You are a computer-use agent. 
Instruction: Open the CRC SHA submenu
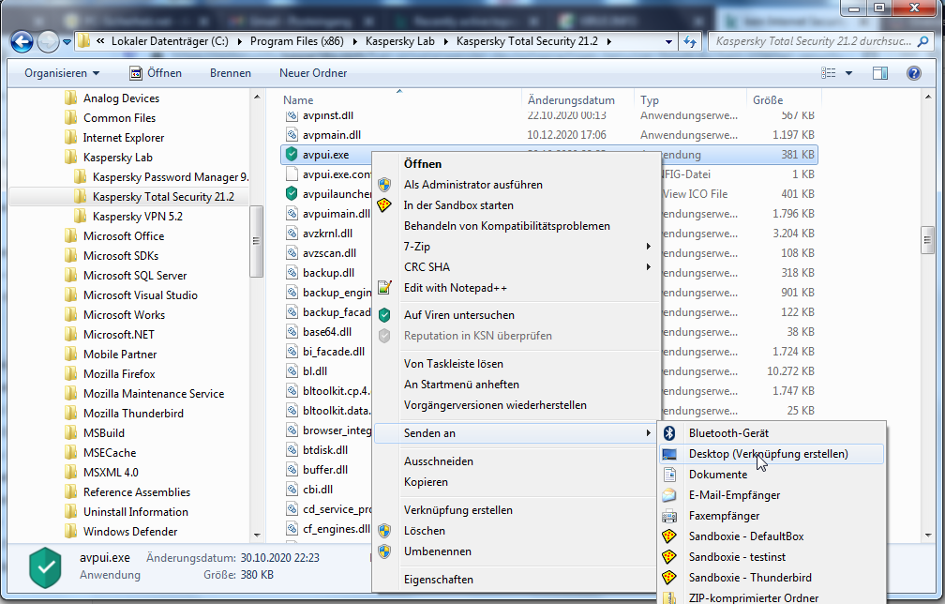tap(516, 267)
